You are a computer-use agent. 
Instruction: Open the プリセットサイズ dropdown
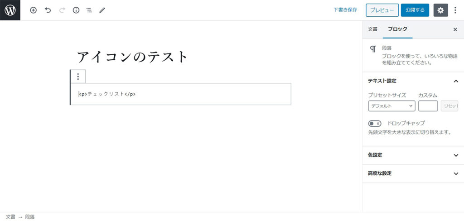pos(392,106)
